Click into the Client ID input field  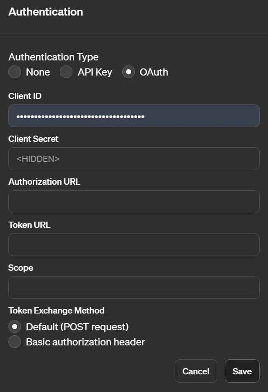click(x=134, y=116)
